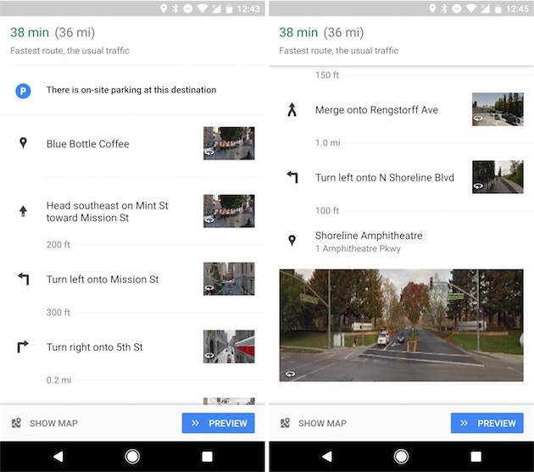Tap '1 Amphitheatre Pkwy' address text
534x472 pixels.
pos(358,248)
